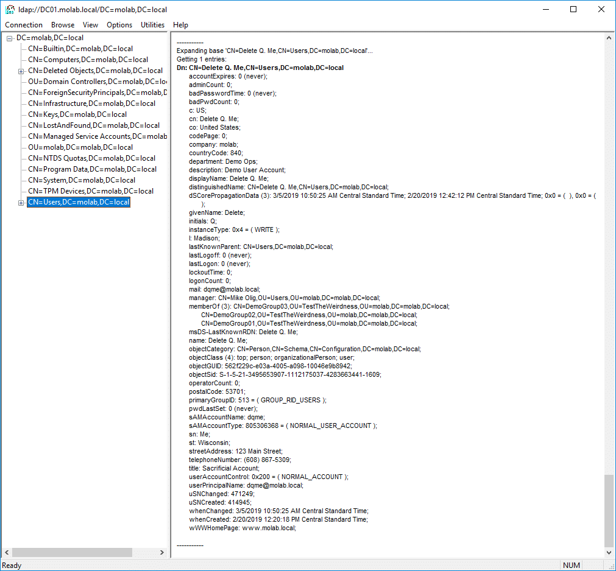Click the userAccountControl line
Screen dimensions: 616x571
coord(268,477)
